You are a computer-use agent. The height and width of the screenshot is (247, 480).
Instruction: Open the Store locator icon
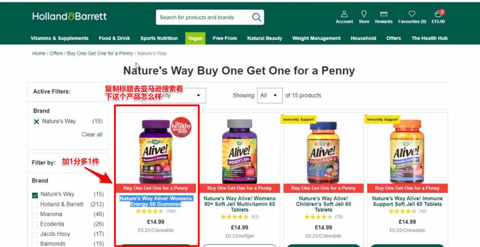point(364,14)
